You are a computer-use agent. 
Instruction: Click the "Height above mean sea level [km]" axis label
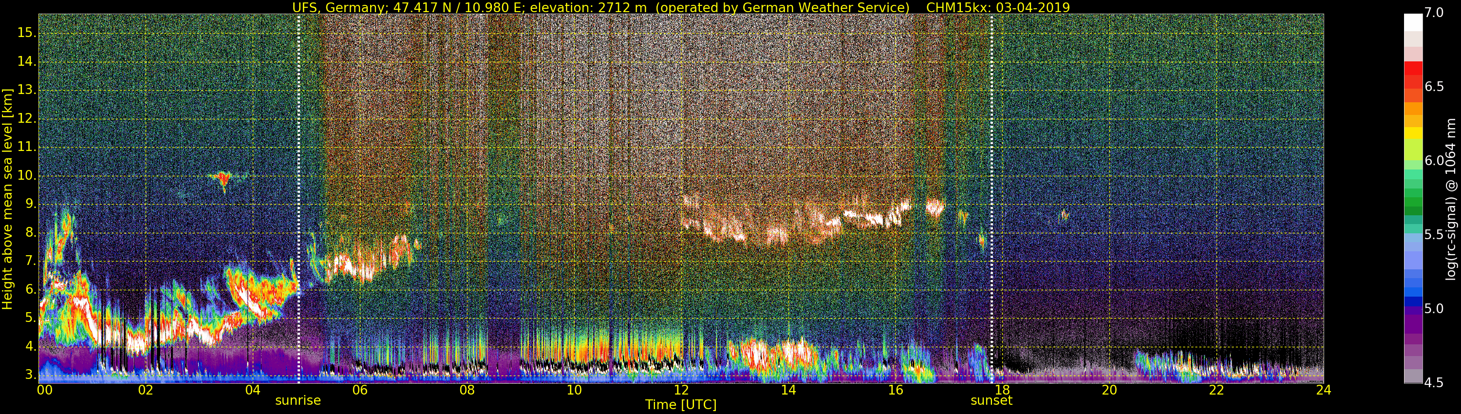point(7,199)
